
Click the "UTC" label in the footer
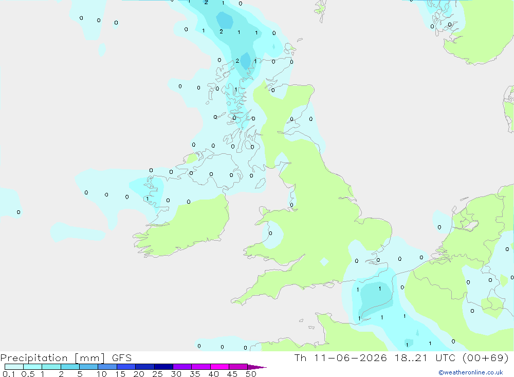[x=446, y=357]
